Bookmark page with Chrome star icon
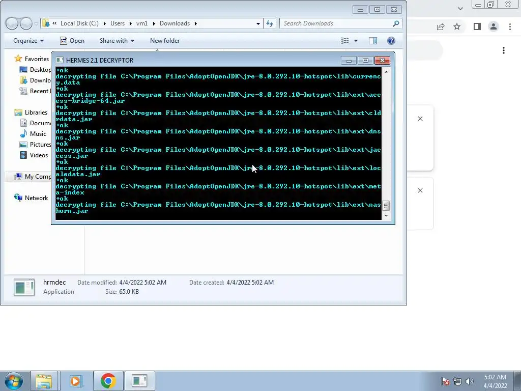The image size is (521, 391). (457, 26)
